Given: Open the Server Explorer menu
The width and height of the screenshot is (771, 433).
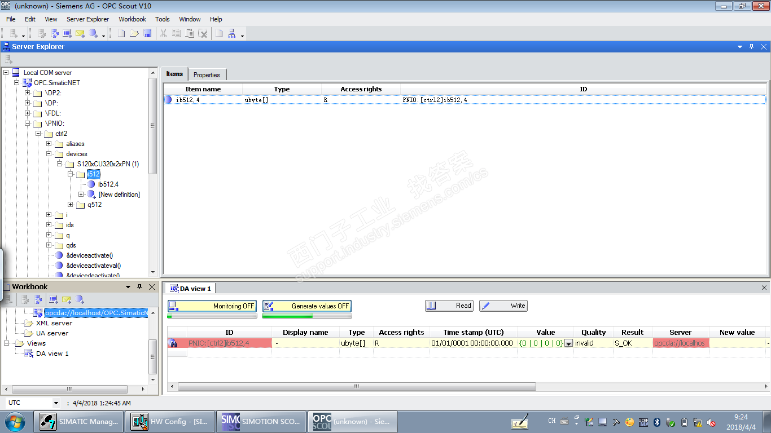Looking at the screenshot, I should (87, 19).
